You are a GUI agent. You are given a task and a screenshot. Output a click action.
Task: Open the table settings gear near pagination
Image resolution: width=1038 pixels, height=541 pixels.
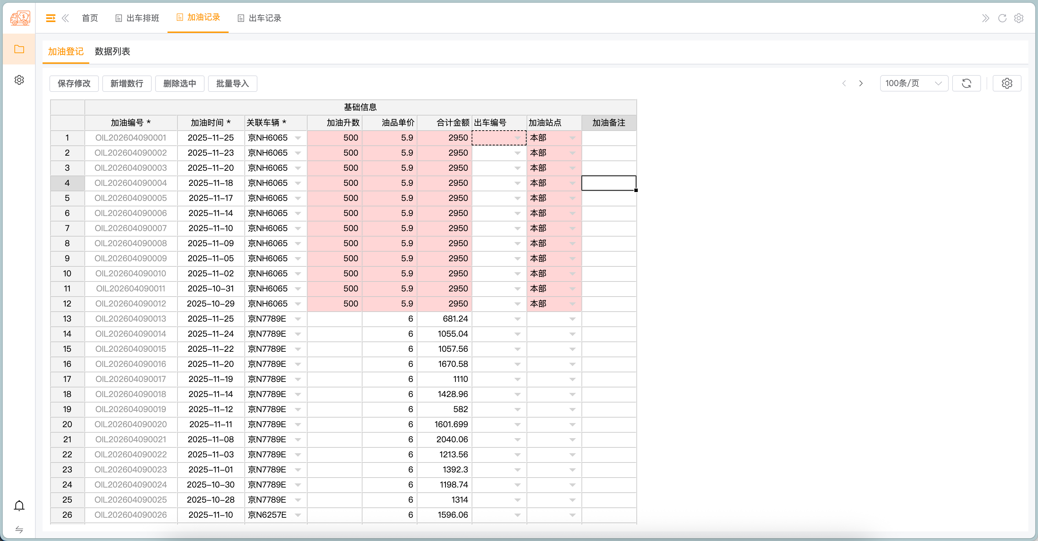click(x=1007, y=83)
